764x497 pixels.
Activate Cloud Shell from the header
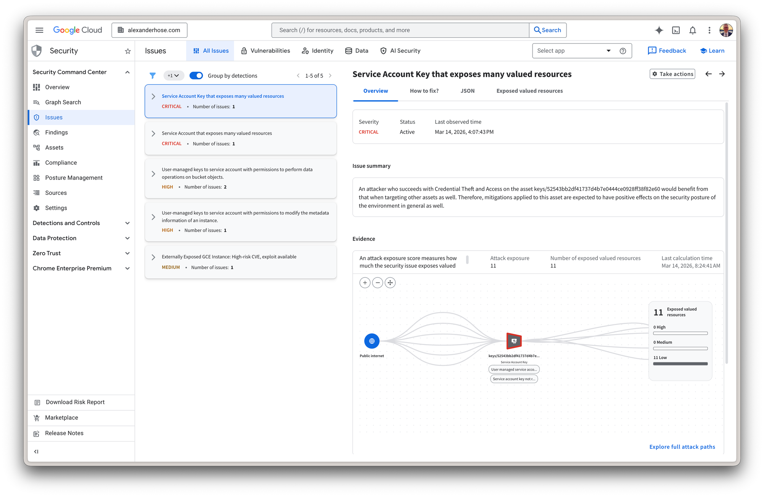(x=676, y=30)
